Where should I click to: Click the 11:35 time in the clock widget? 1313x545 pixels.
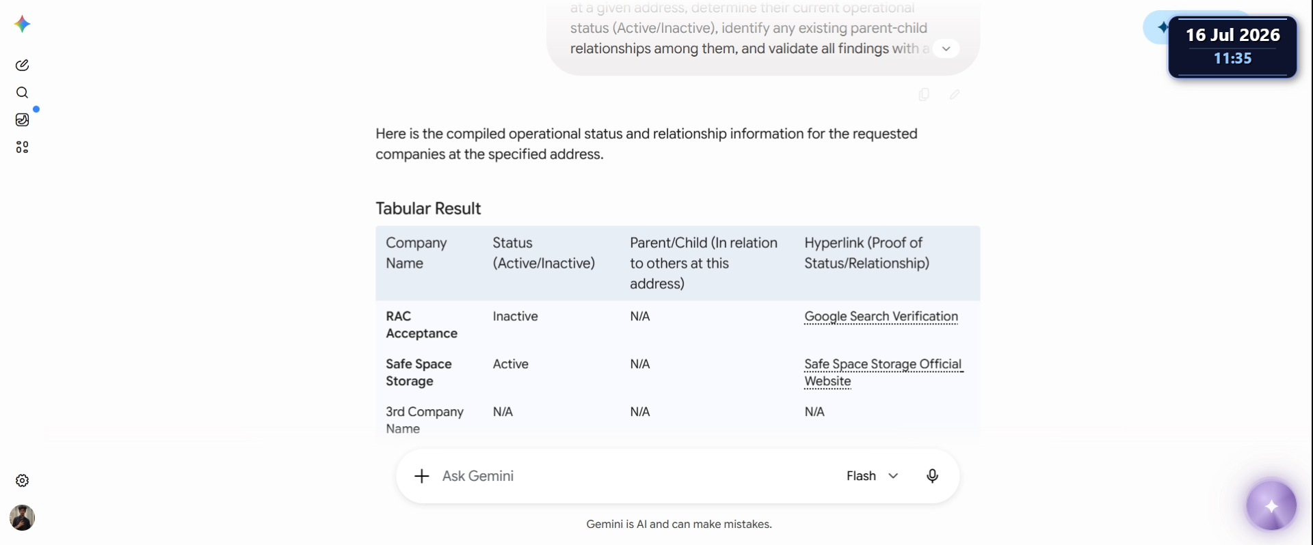(x=1232, y=59)
